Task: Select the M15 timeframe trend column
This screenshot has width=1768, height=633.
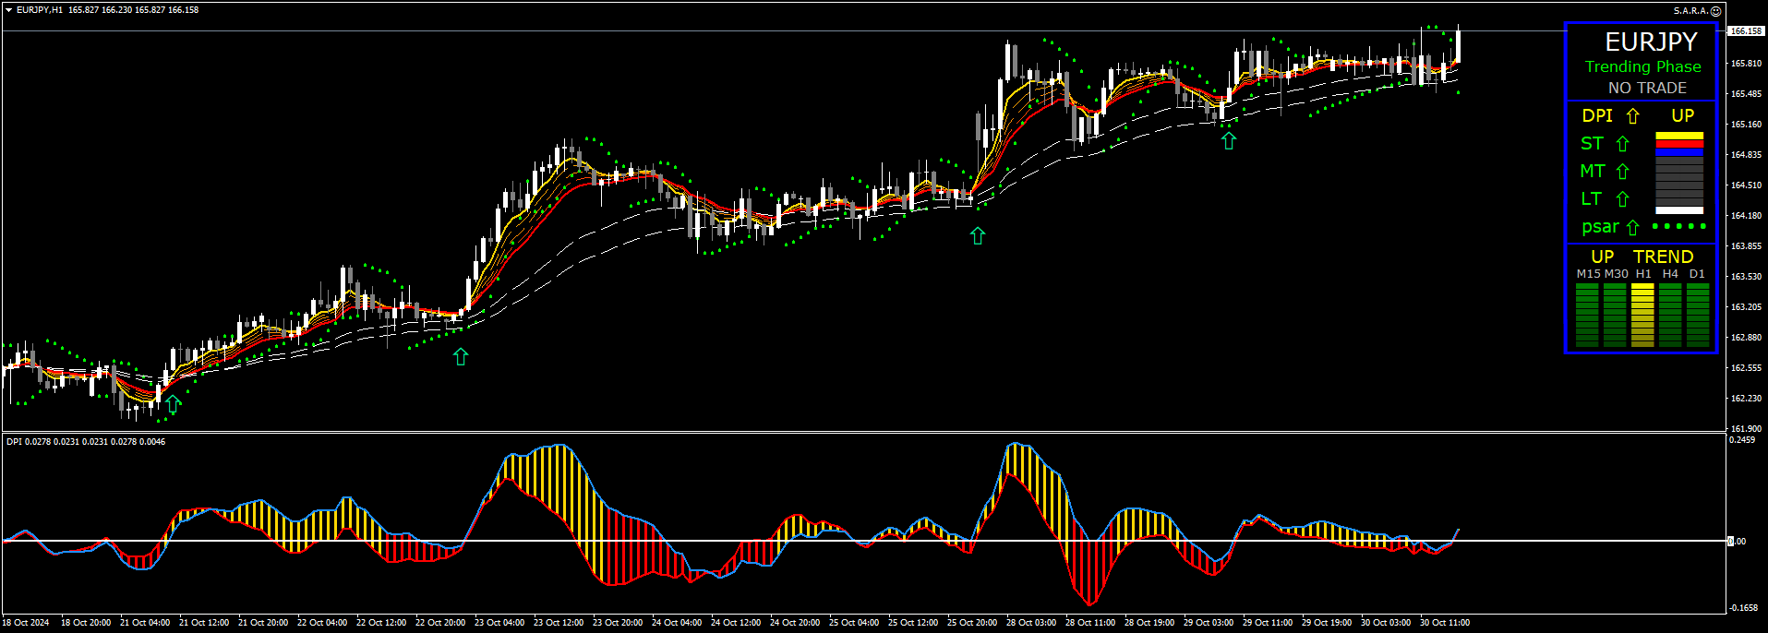Action: (x=1587, y=315)
